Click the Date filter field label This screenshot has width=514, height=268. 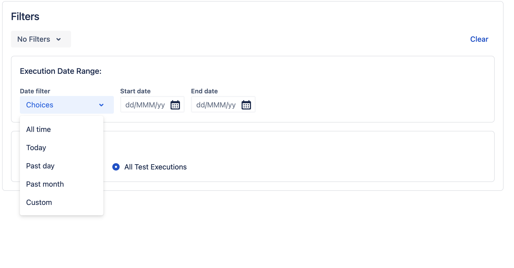(35, 91)
